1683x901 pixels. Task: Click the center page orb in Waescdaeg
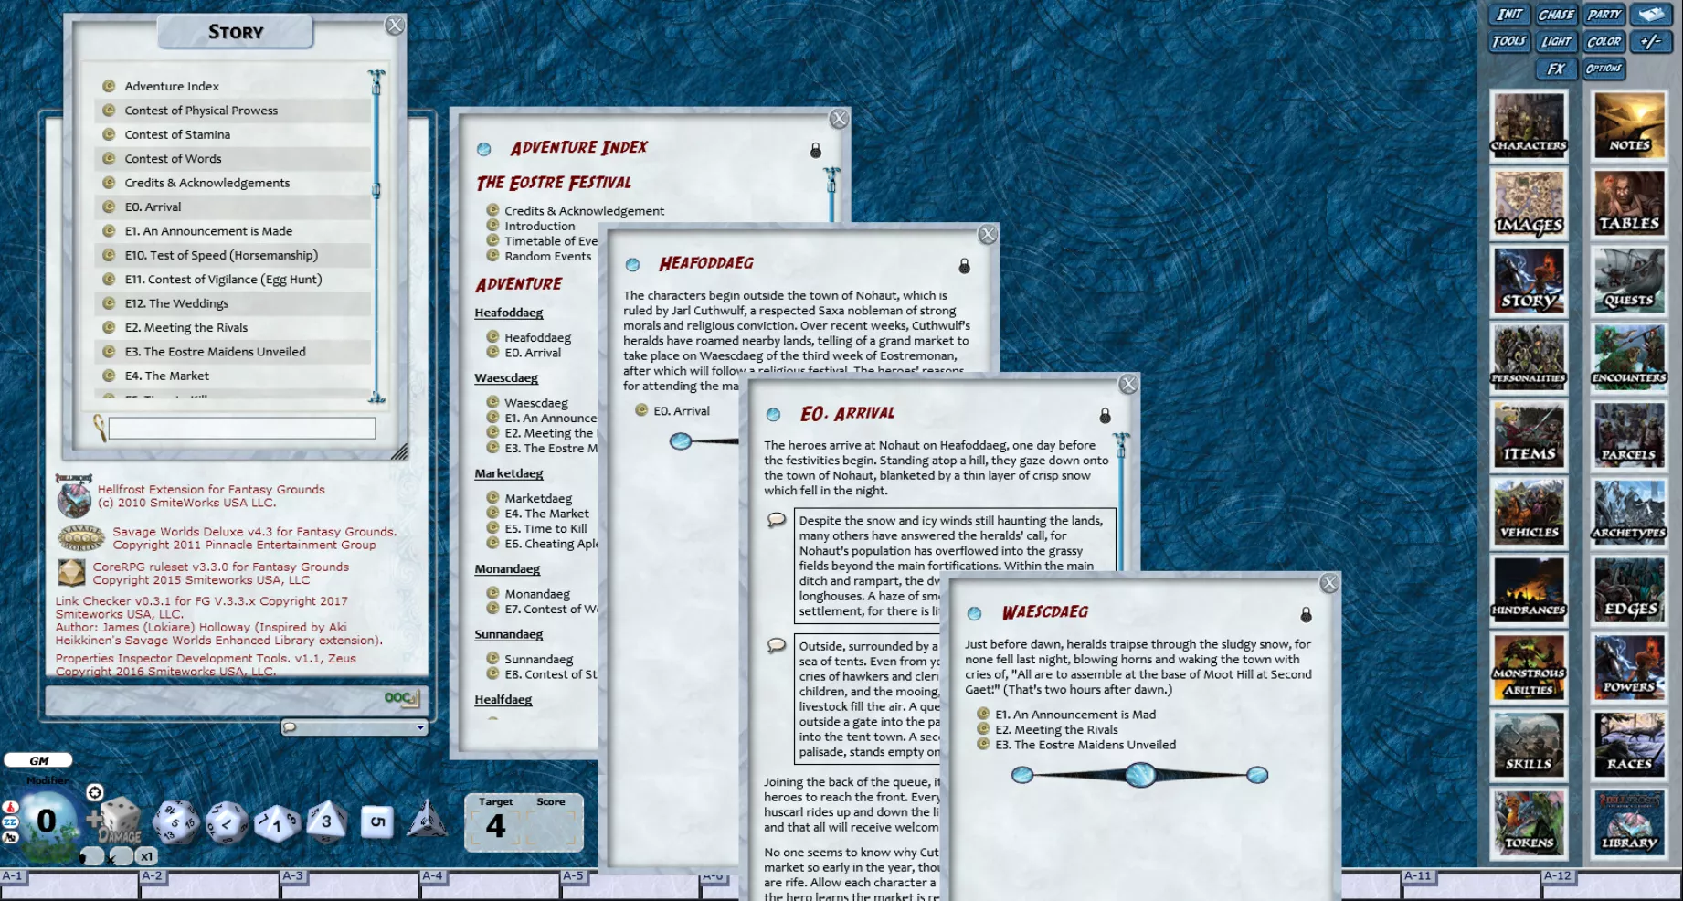pyautogui.click(x=1140, y=775)
